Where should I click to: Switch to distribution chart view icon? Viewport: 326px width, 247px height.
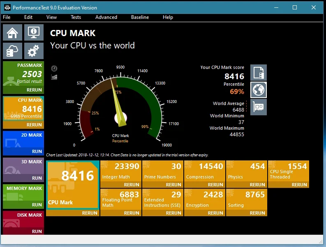coord(54,77)
